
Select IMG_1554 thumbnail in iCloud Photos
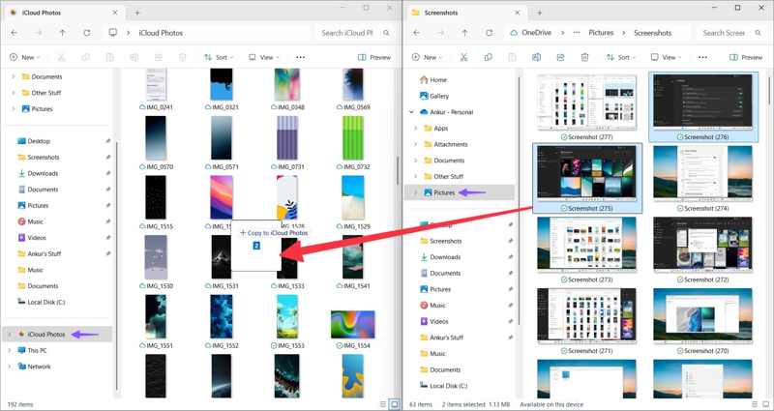(352, 324)
